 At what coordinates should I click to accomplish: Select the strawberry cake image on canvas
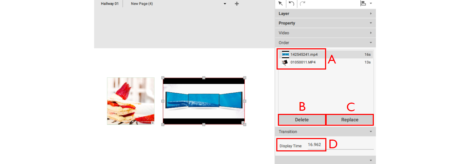(131, 101)
